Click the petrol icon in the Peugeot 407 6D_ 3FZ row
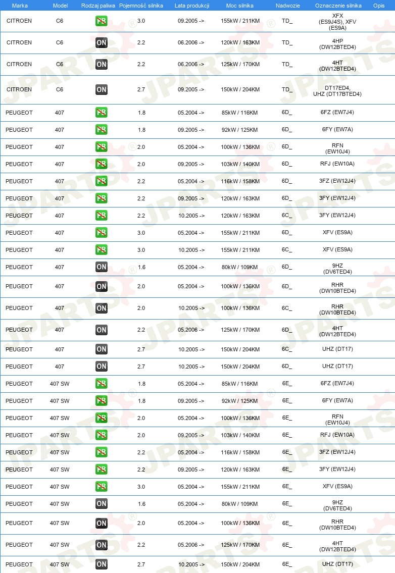 click(x=102, y=181)
